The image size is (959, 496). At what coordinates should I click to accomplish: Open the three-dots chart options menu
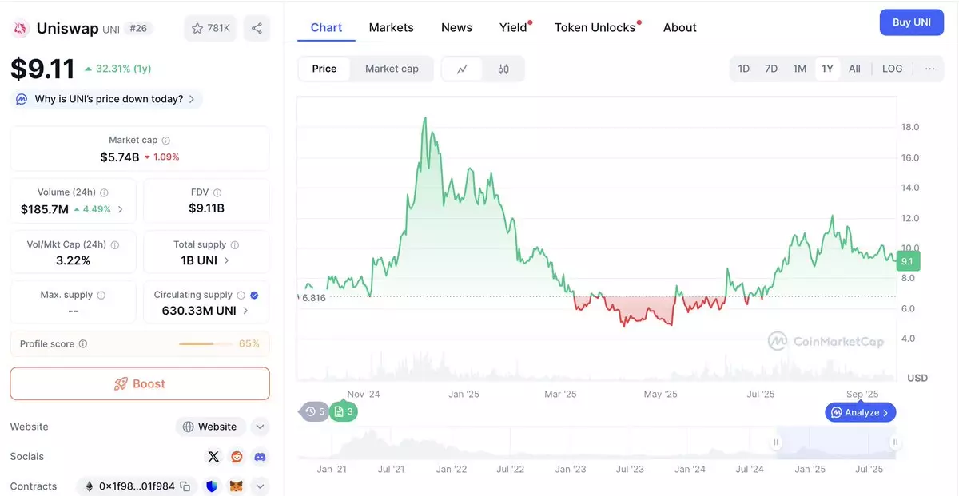(929, 69)
